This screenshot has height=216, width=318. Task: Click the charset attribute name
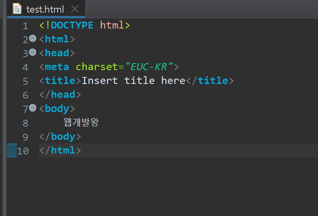click(97, 67)
